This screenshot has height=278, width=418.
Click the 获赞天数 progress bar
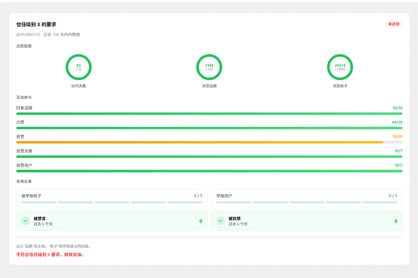tap(209, 157)
